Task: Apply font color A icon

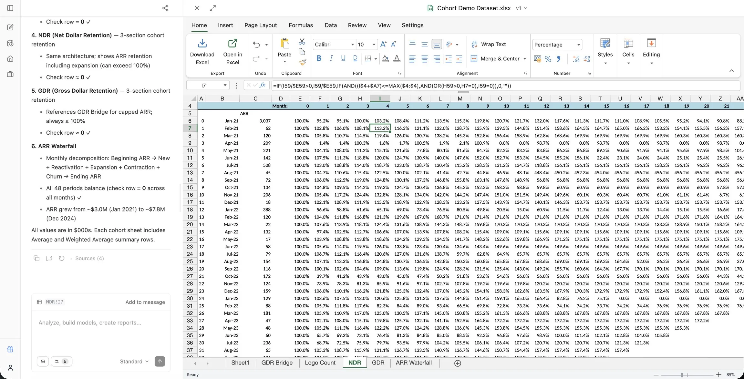Action: coord(397,58)
